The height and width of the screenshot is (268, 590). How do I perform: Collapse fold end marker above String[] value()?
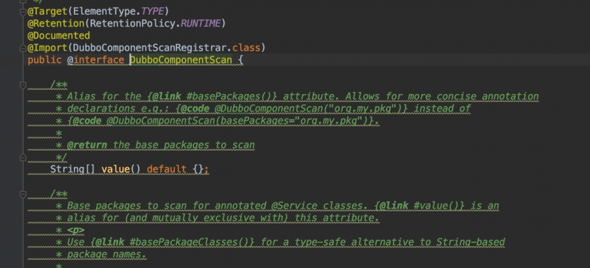[23, 157]
